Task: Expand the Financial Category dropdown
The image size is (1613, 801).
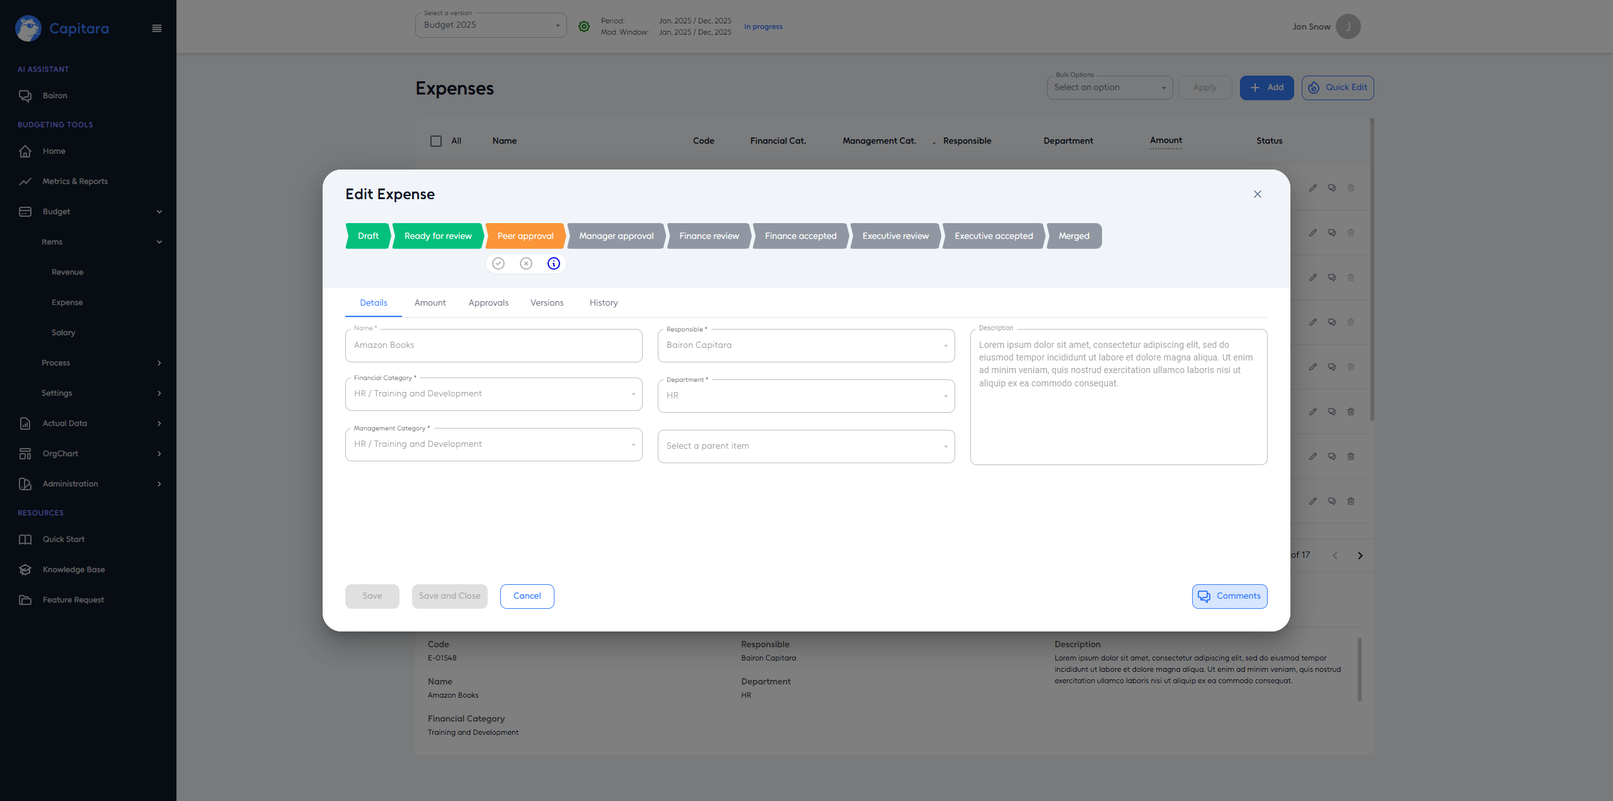Action: click(493, 394)
